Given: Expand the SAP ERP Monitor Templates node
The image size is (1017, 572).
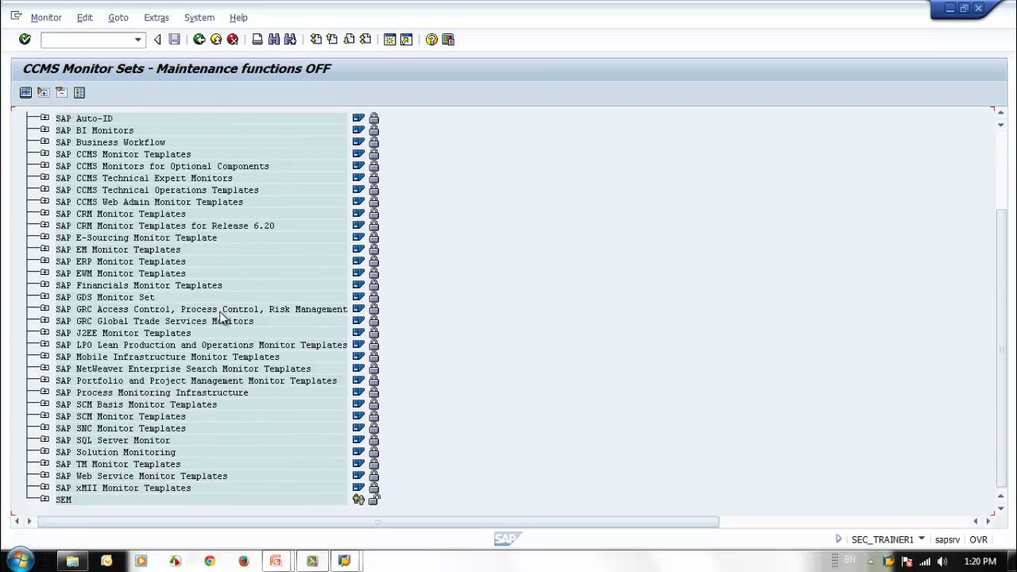Looking at the screenshot, I should point(44,261).
